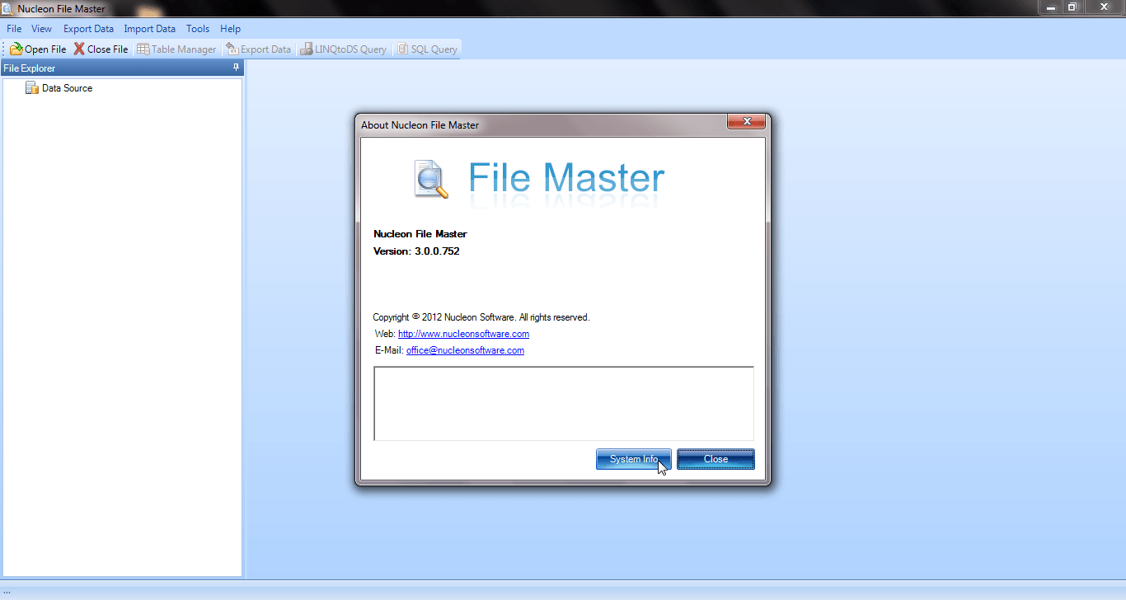Click the office@nucleonsoftware.com email link
The image size is (1126, 600).
click(x=465, y=350)
